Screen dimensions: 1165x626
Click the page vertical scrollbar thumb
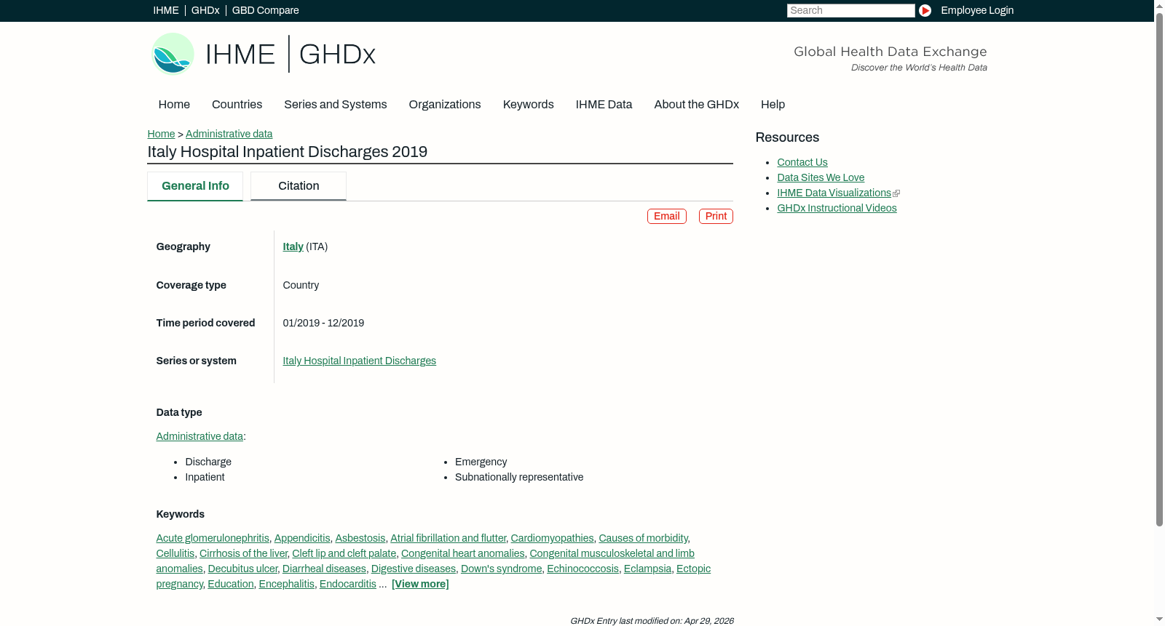(x=1160, y=269)
